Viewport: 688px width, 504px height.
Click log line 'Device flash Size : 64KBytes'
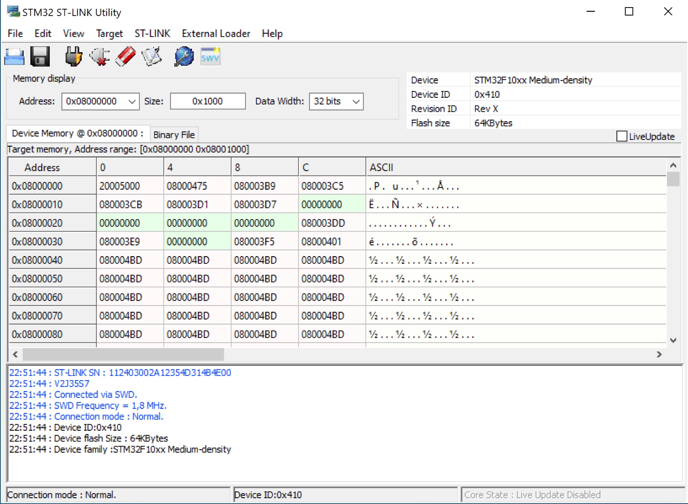89,438
